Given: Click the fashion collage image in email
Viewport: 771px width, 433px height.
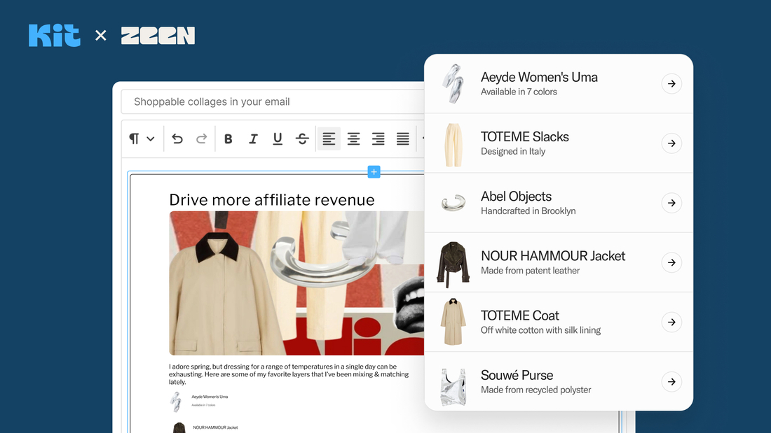Looking at the screenshot, I should (296, 283).
